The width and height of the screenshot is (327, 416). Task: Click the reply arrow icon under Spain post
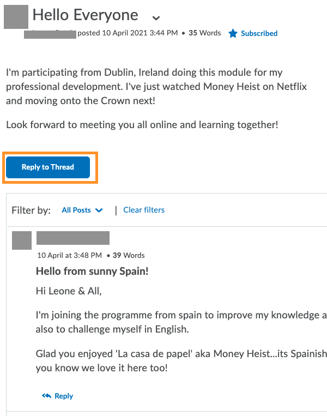tap(46, 396)
